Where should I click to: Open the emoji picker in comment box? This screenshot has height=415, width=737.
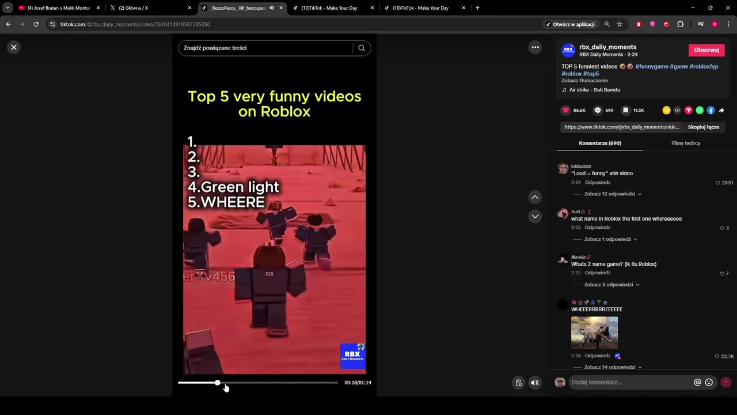tap(709, 382)
